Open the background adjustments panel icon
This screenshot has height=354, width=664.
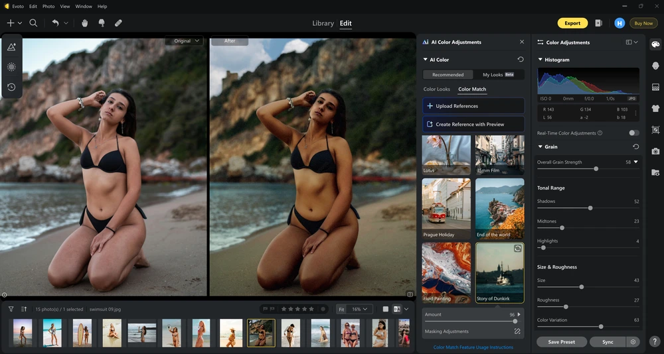click(655, 87)
